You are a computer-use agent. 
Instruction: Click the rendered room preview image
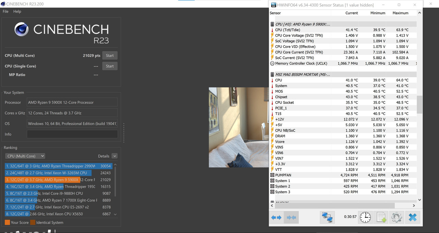pyautogui.click(x=239, y=127)
